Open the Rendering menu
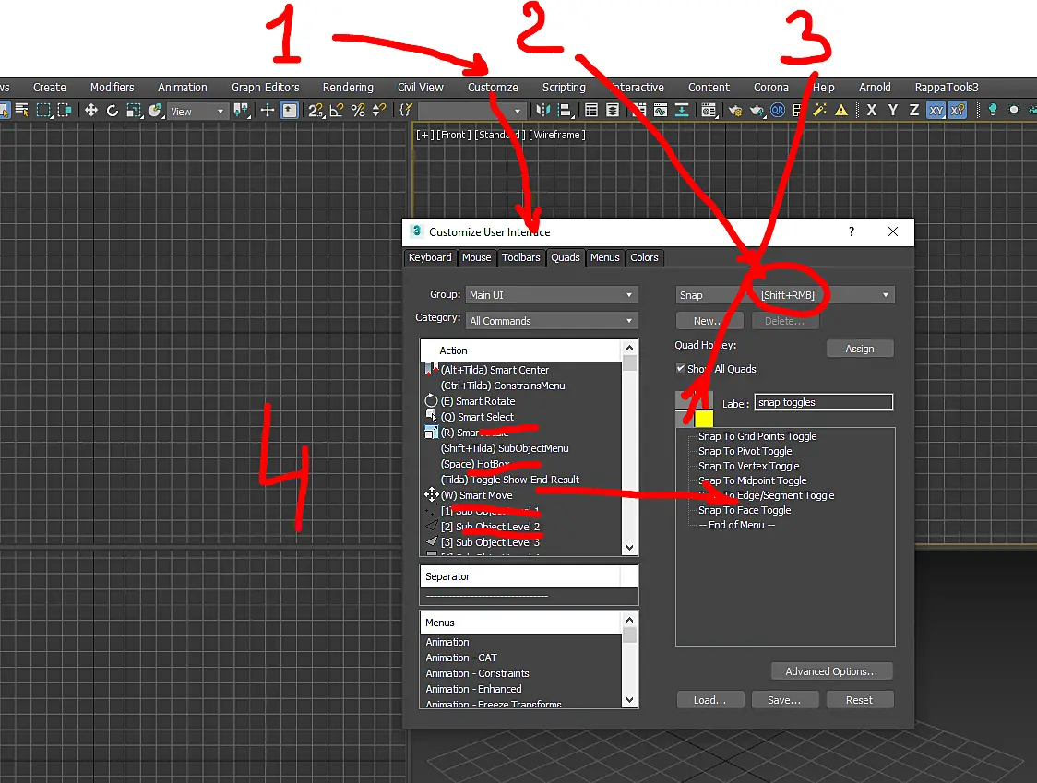 (x=348, y=88)
